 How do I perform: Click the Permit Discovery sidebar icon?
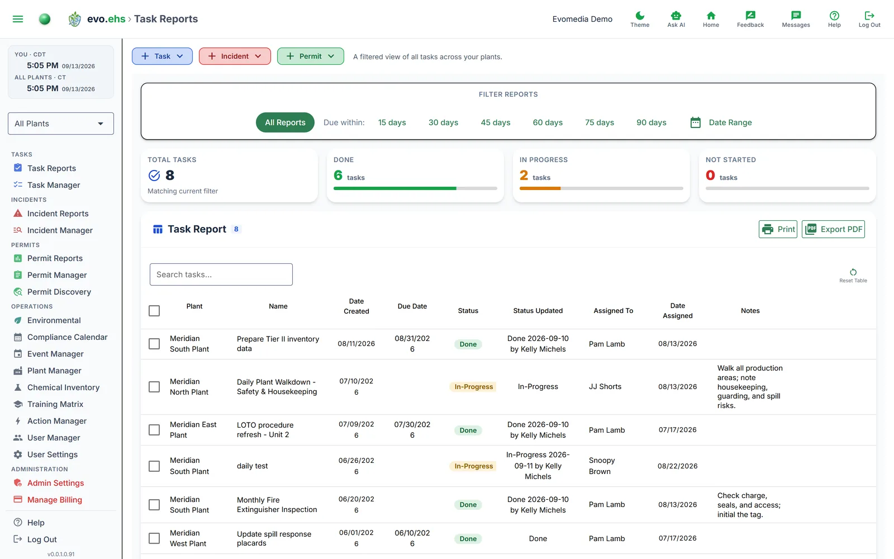point(18,292)
